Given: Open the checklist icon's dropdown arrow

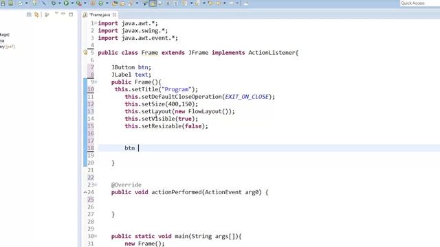Looking at the screenshot, I should [27, 3].
